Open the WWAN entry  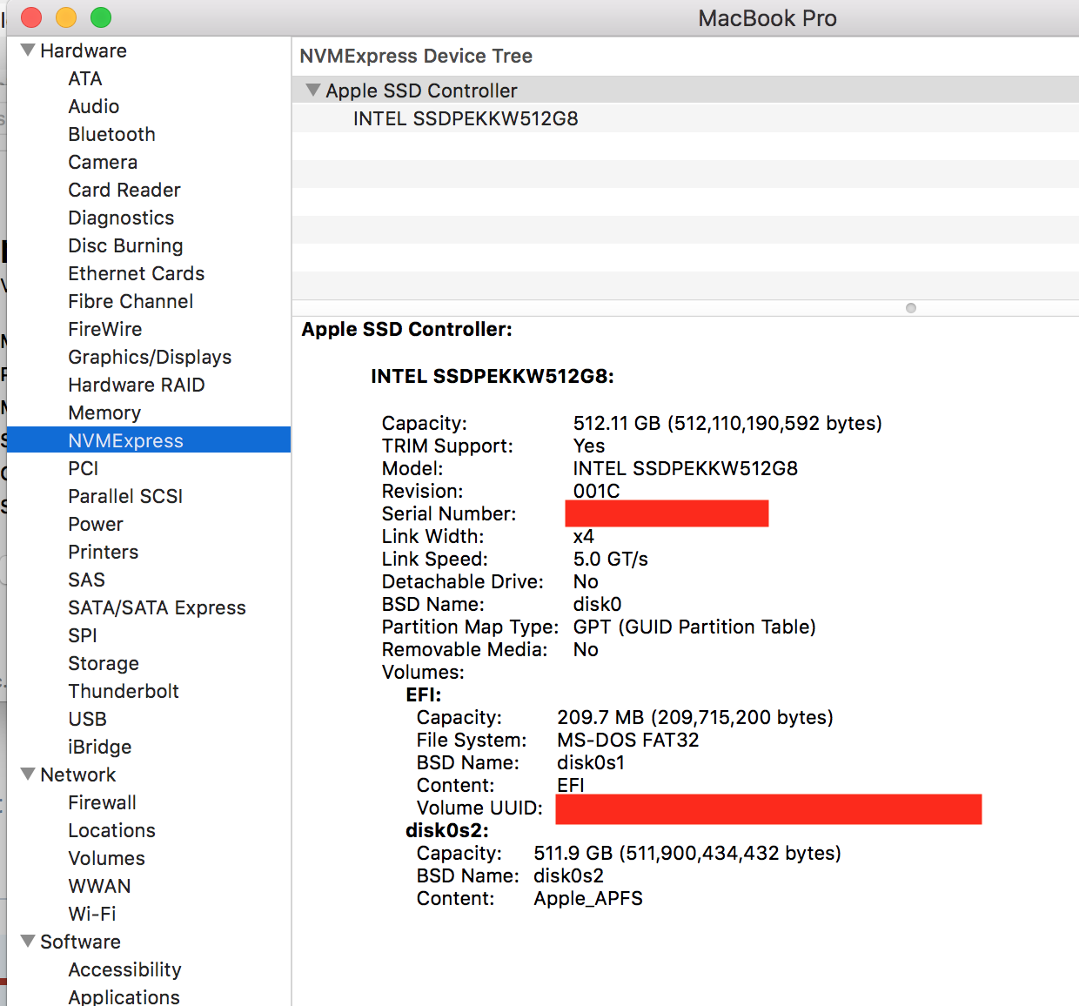[x=100, y=886]
